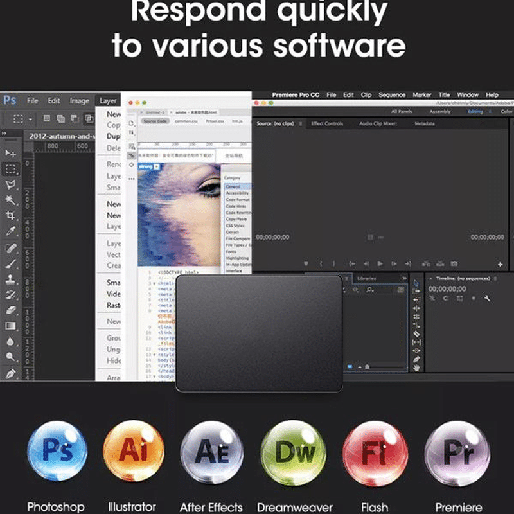This screenshot has height=514, width=514.
Task: Switch to the Audio Clip Mixer tab
Action: point(378,123)
